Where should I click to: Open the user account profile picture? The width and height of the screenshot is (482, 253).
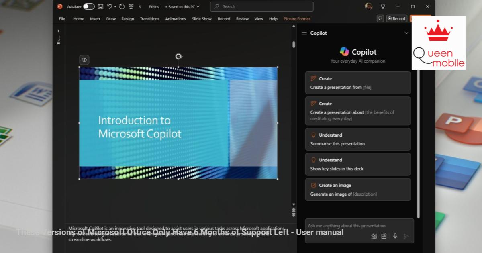(x=368, y=6)
